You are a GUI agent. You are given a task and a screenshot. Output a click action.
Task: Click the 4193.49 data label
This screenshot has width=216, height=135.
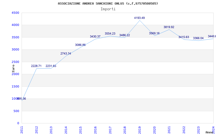(x=139, y=18)
